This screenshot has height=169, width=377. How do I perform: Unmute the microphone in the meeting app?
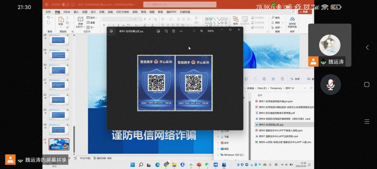point(330,85)
